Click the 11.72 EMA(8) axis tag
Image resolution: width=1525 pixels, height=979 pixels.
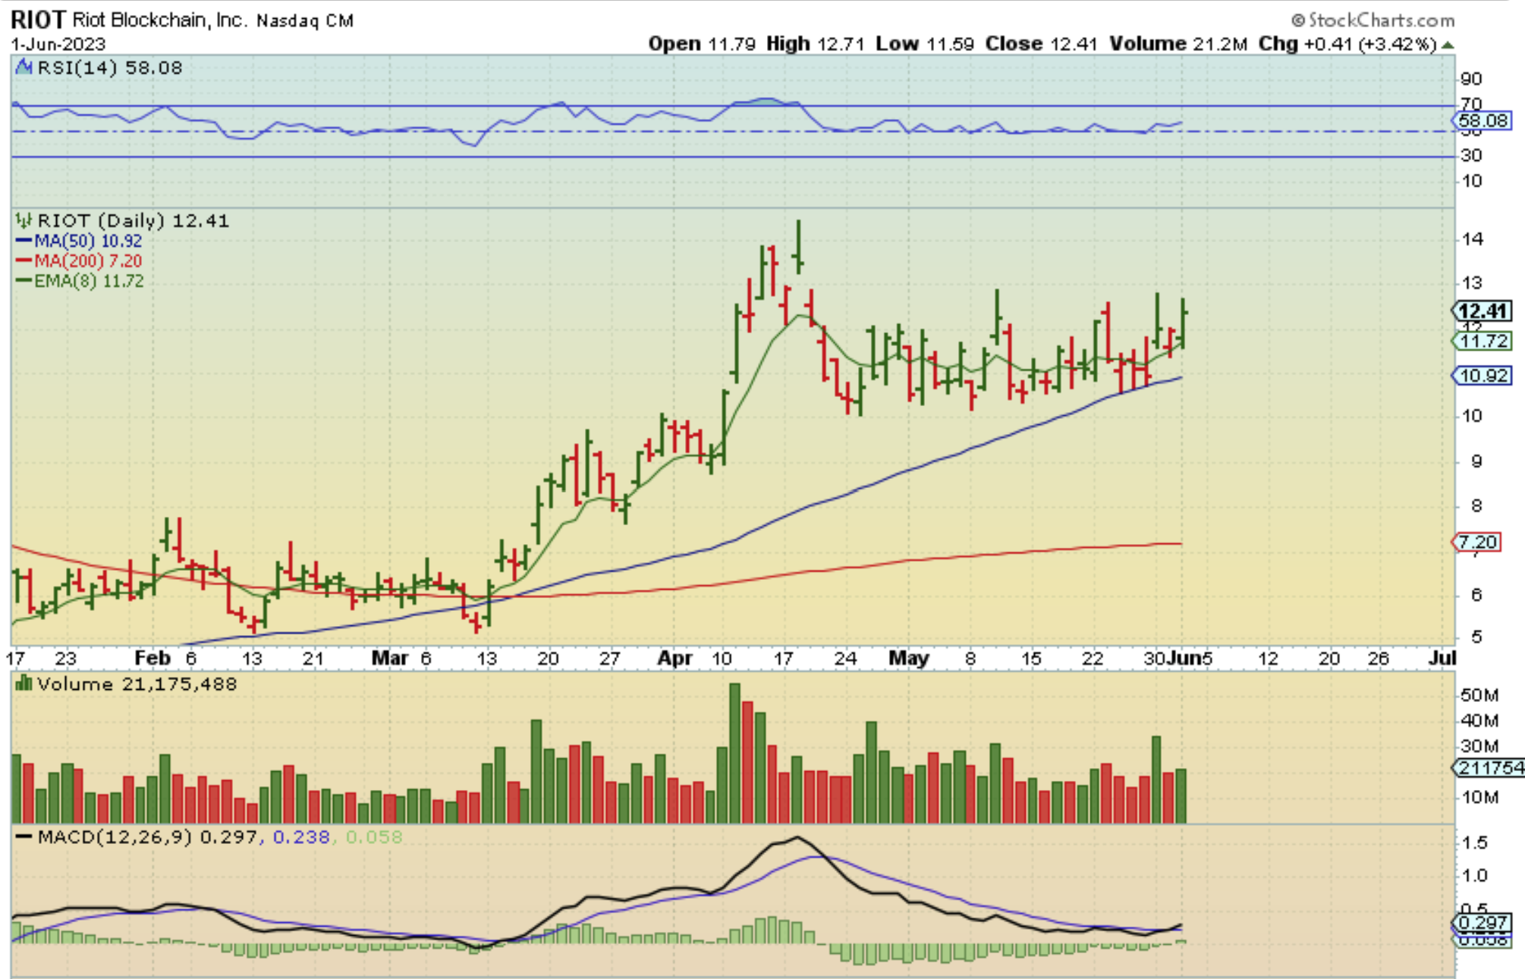[1483, 342]
